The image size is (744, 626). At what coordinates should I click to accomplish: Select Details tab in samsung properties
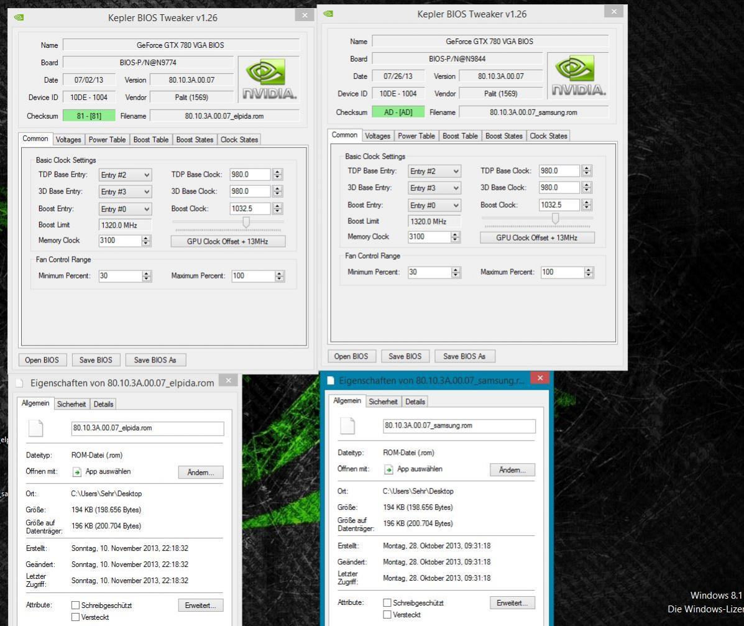(x=415, y=402)
